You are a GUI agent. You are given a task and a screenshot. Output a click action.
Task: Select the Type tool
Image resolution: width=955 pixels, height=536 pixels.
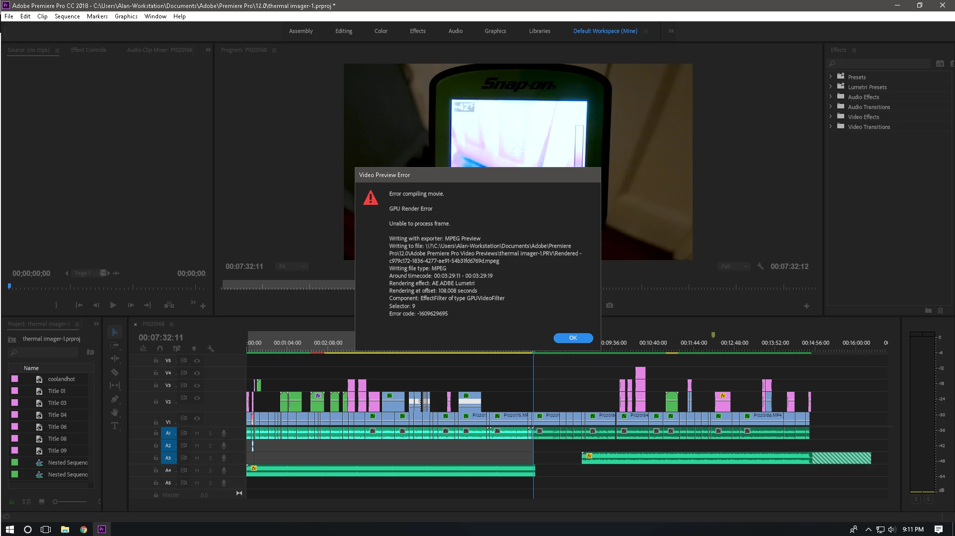tap(114, 426)
